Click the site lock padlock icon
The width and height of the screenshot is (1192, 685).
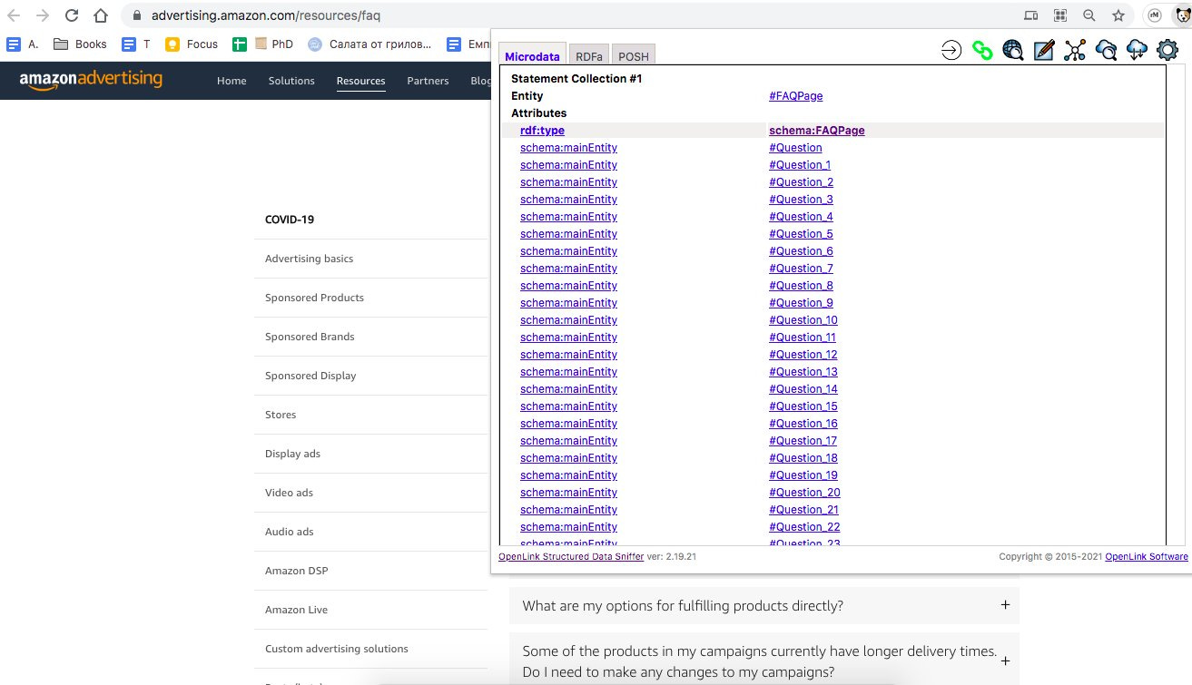click(x=136, y=15)
